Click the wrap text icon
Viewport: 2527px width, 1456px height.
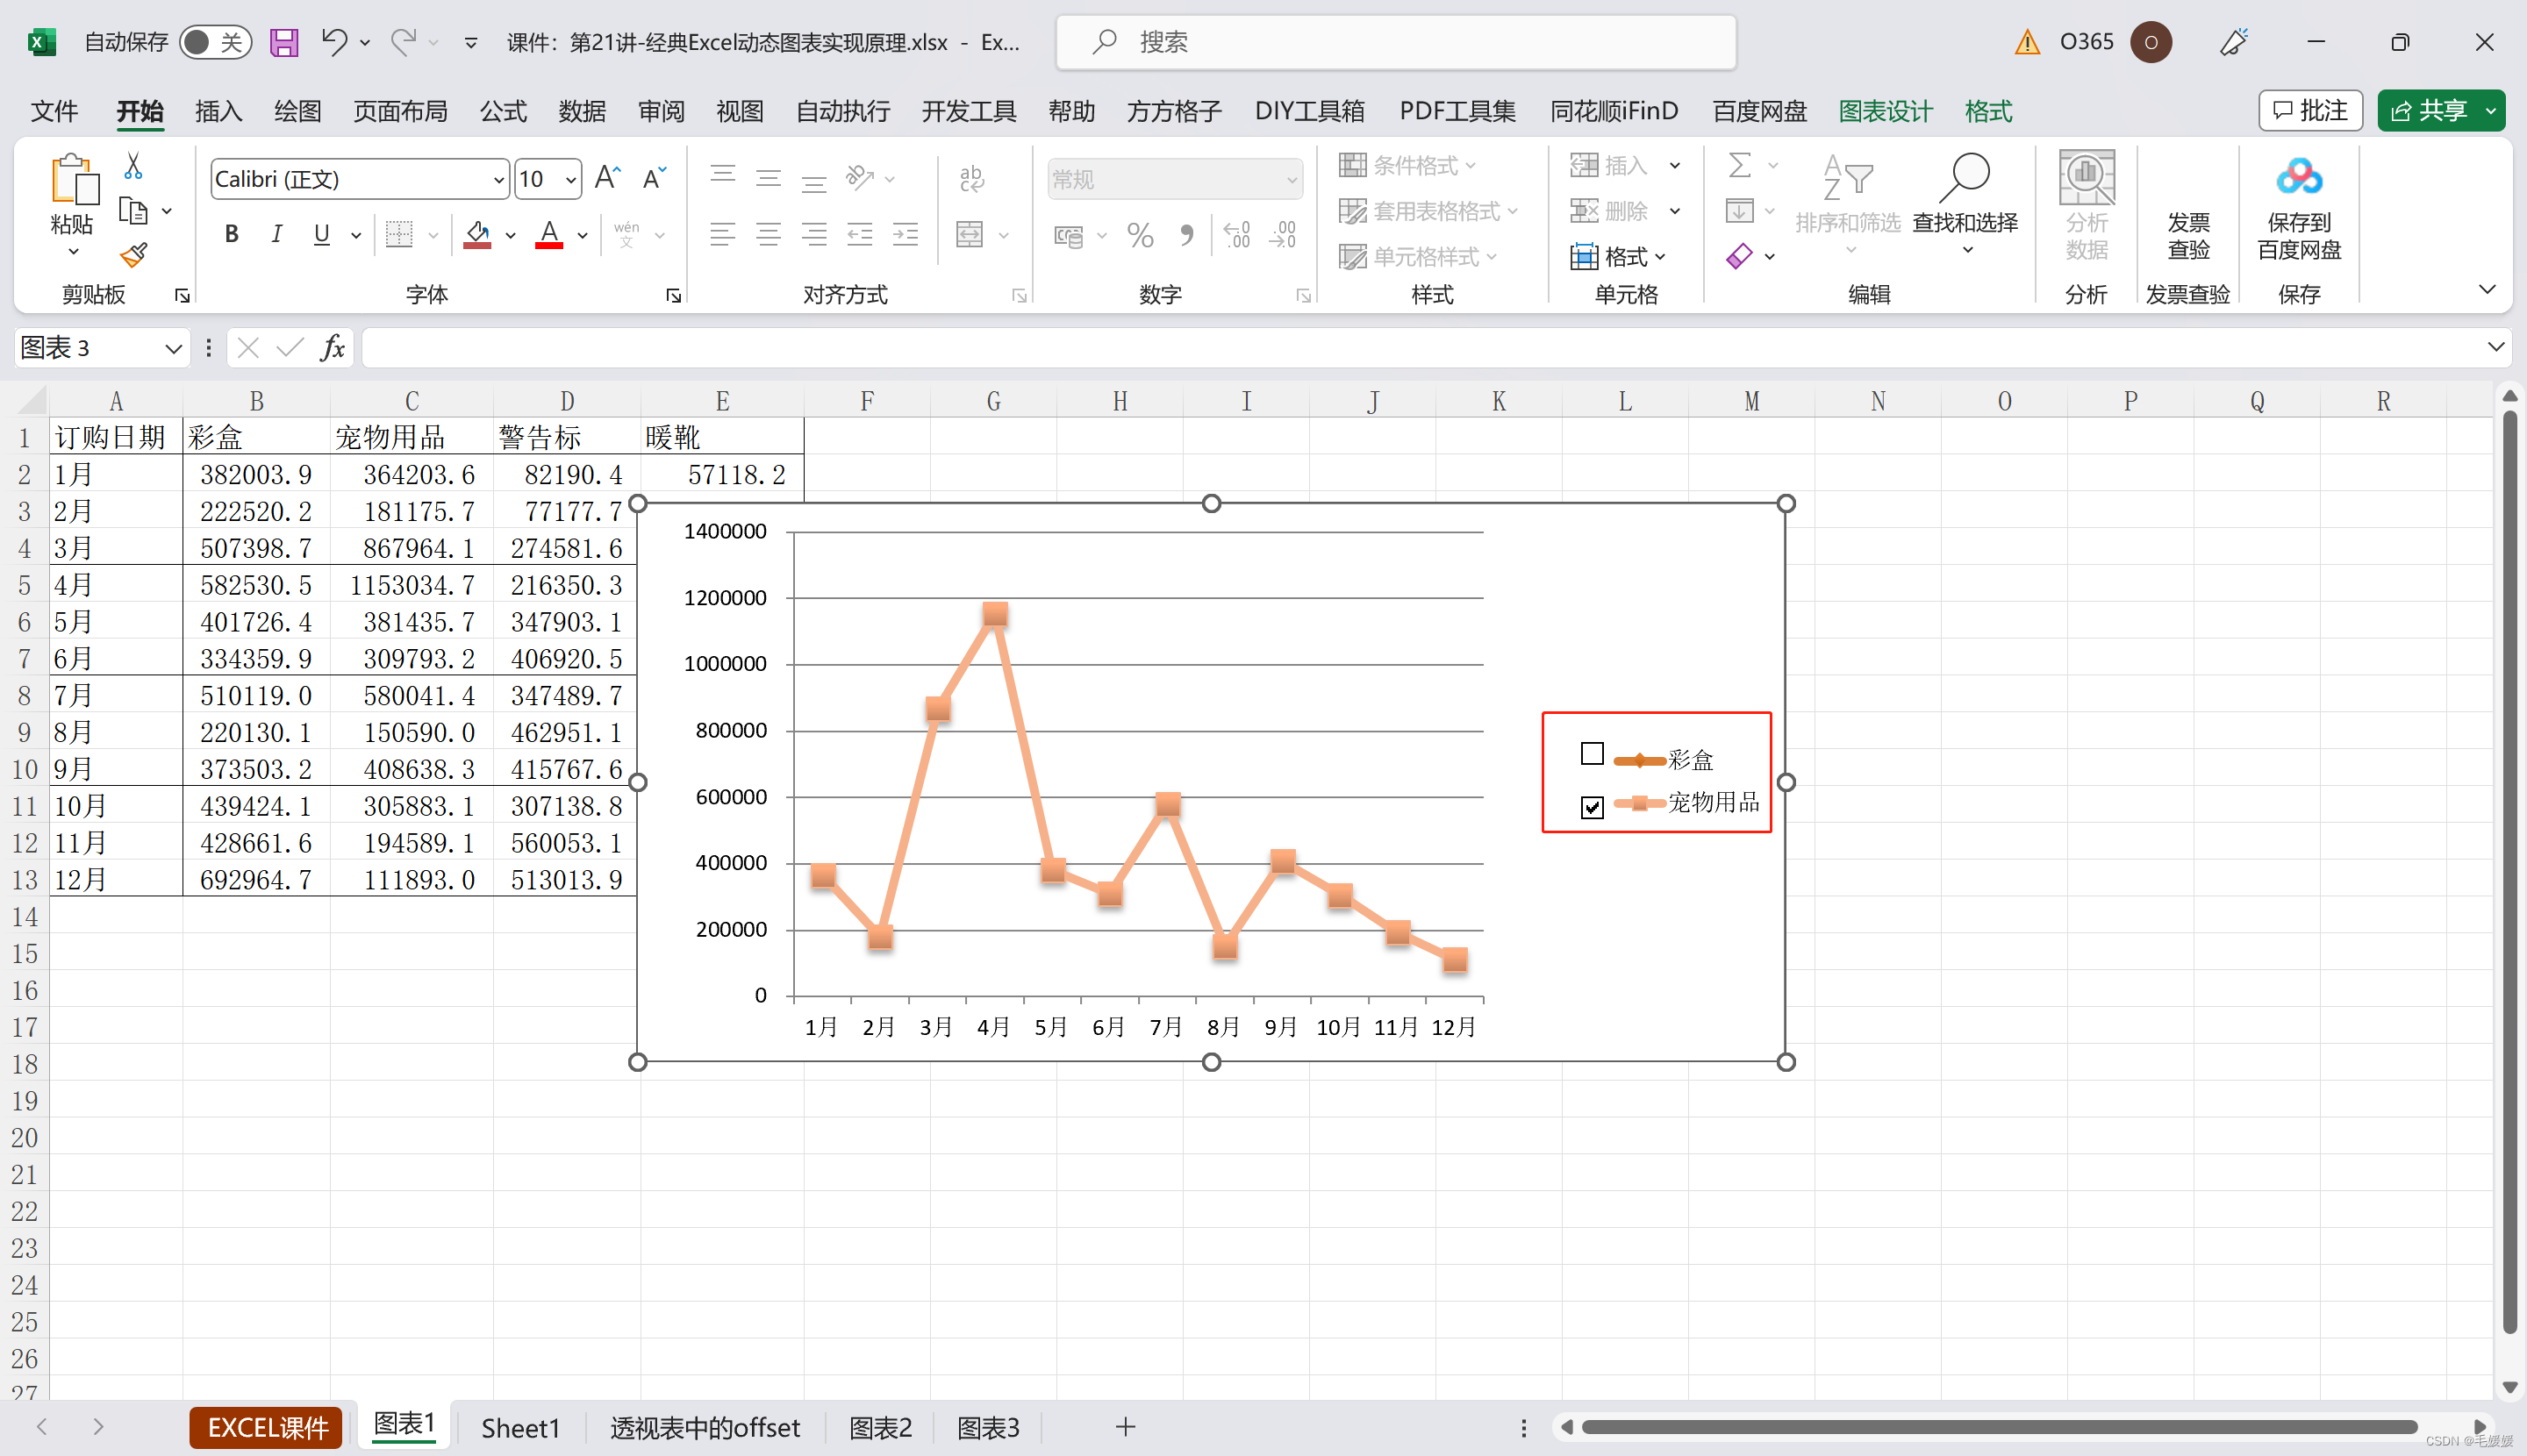click(x=970, y=178)
